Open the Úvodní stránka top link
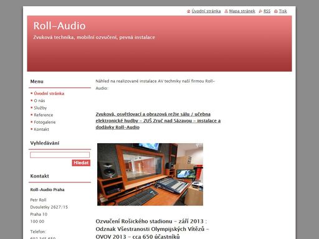 pos(206,11)
